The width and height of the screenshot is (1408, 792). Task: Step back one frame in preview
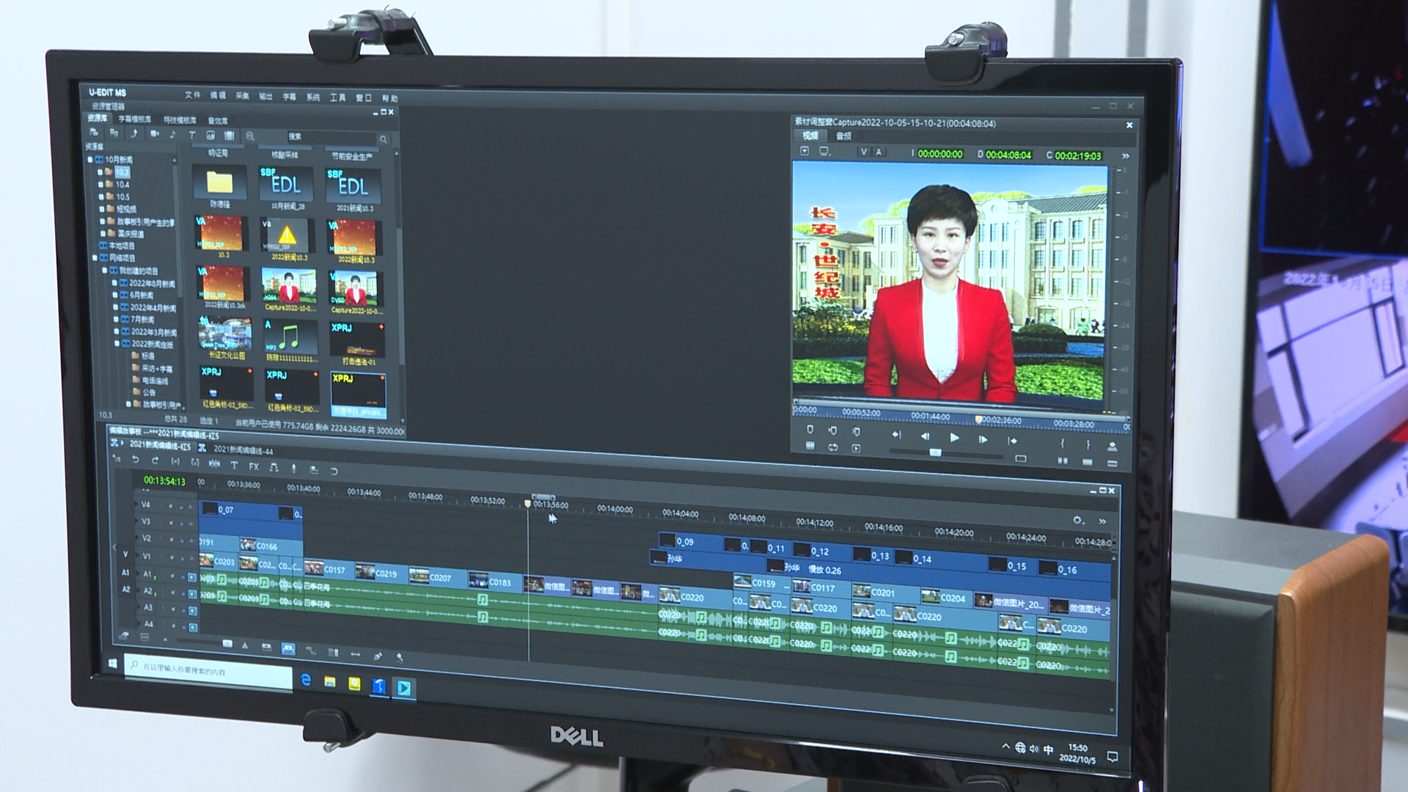click(925, 436)
